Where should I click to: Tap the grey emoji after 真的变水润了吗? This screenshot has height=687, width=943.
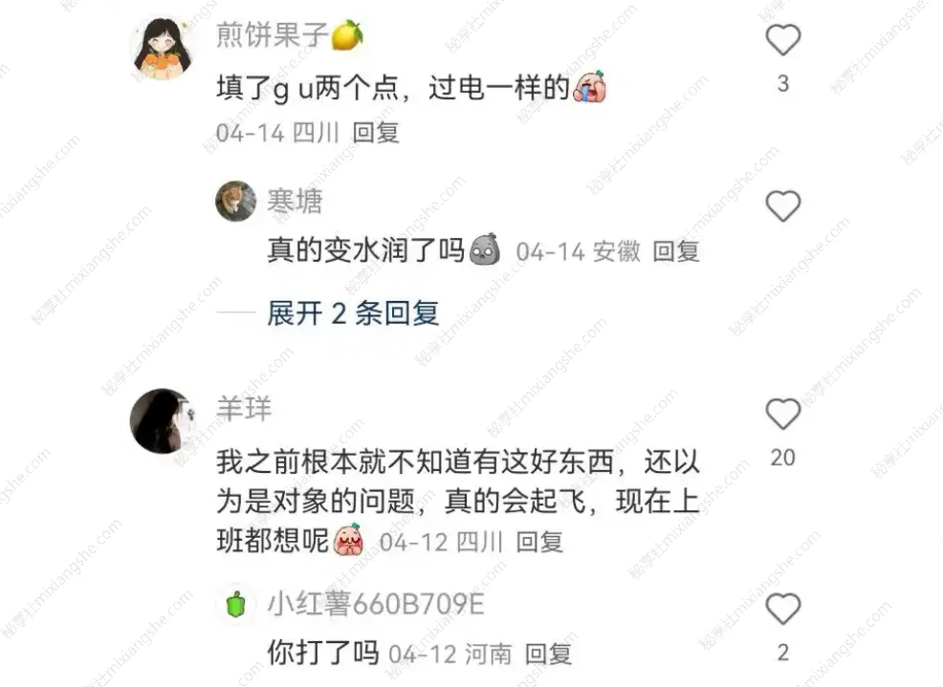click(x=485, y=249)
